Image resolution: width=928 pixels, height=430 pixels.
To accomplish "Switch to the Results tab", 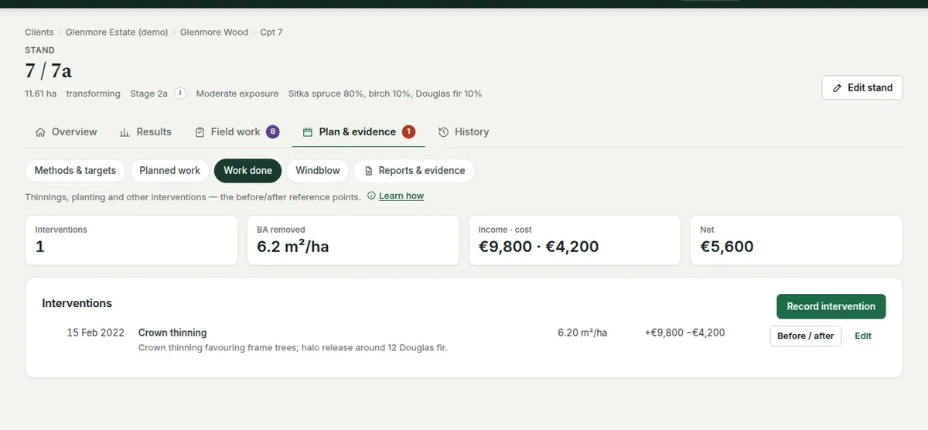I will (x=146, y=132).
